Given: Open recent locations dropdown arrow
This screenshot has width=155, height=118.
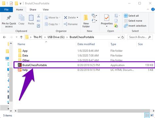Looking at the screenshot, I should point(17,37).
